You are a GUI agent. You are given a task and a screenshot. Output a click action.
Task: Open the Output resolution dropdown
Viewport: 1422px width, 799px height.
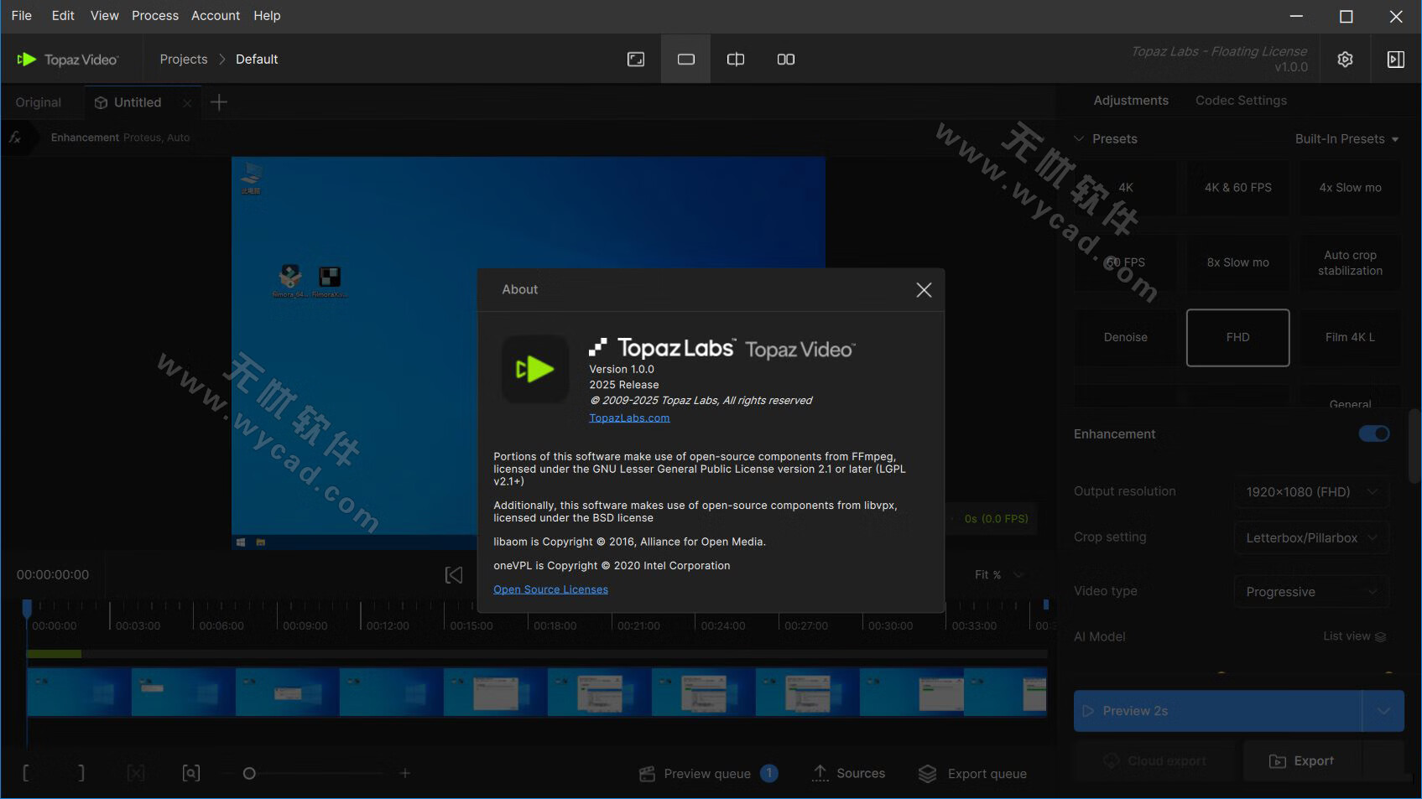[x=1310, y=491]
